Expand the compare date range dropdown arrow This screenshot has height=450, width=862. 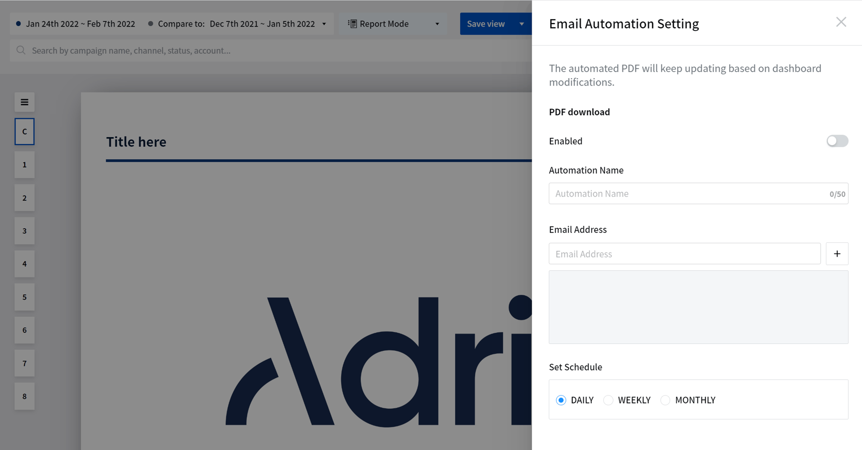click(324, 24)
